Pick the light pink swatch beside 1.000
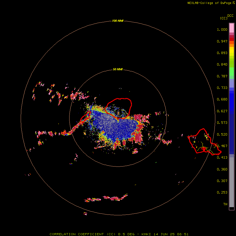The height and width of the screenshot is (236, 236). (x=232, y=28)
